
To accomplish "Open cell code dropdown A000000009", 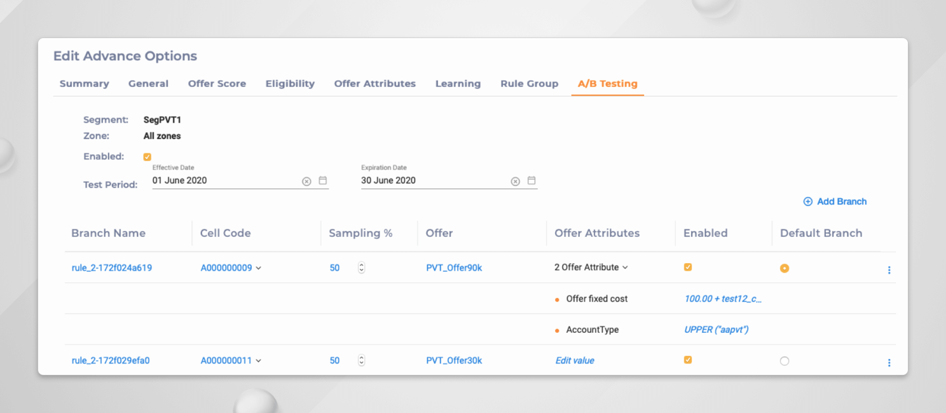I will tap(231, 268).
